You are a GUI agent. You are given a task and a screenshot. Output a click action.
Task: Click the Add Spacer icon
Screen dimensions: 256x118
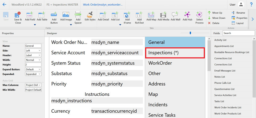(x=78, y=14)
